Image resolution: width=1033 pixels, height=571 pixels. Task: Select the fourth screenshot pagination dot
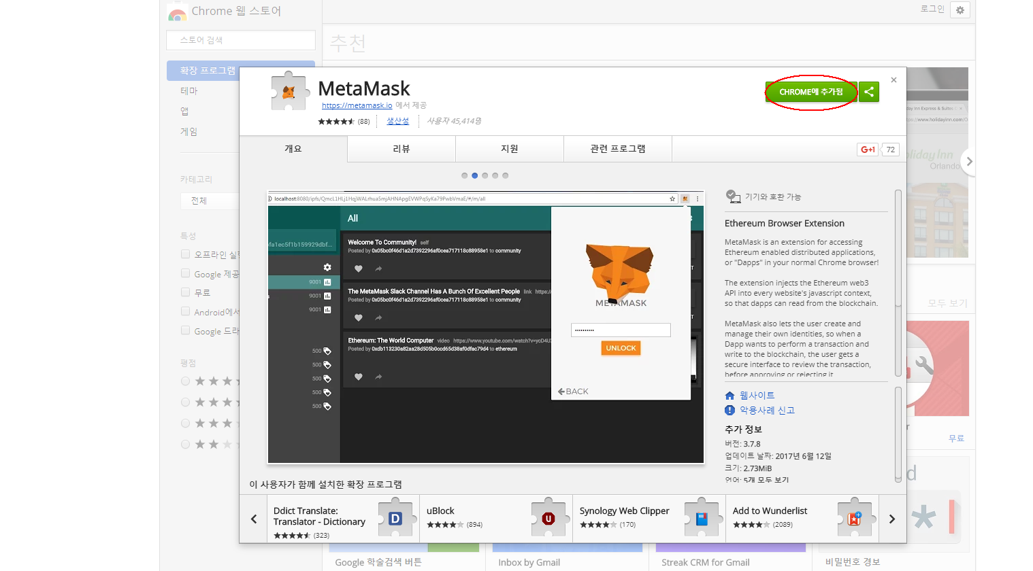coord(495,175)
